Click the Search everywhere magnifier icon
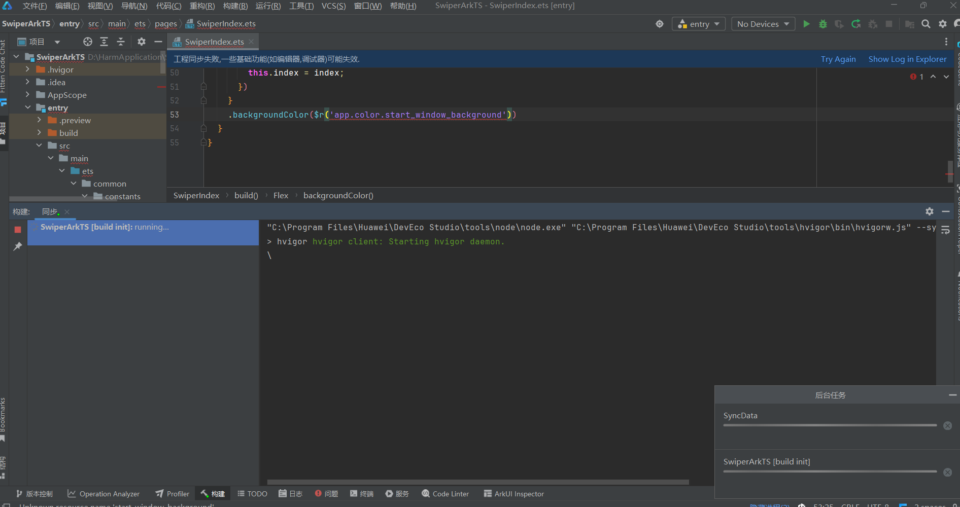The height and width of the screenshot is (507, 960). click(926, 24)
